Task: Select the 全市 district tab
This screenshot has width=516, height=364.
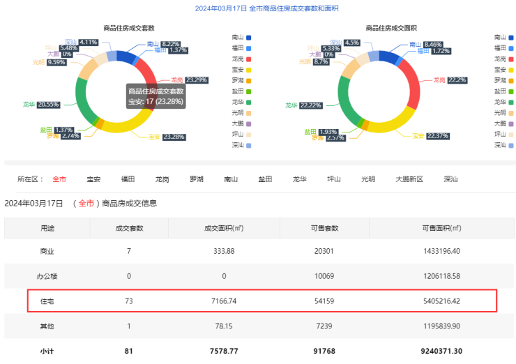Action: click(59, 179)
